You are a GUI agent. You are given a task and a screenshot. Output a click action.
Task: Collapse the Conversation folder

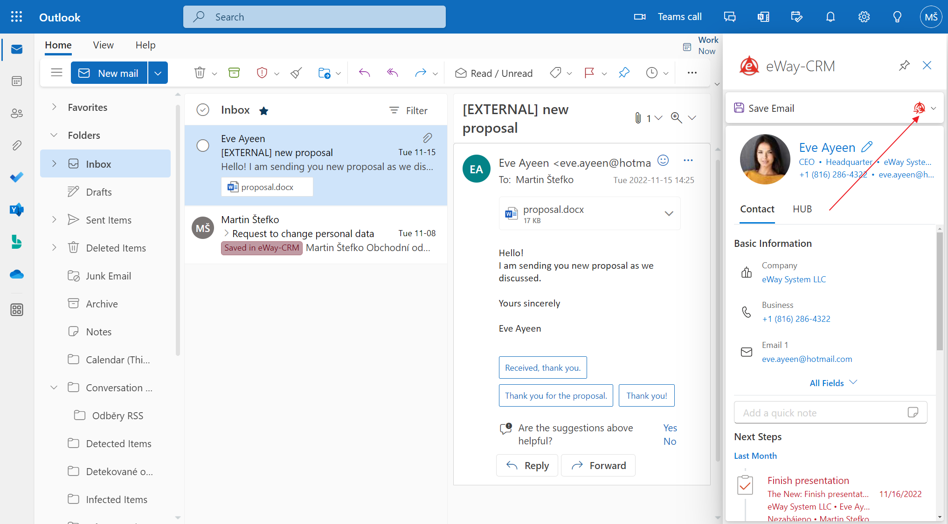pyautogui.click(x=54, y=388)
